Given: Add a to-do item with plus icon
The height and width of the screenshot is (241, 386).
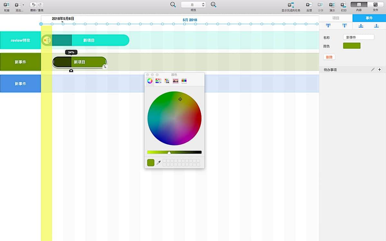Looking at the screenshot, I should coord(380,69).
